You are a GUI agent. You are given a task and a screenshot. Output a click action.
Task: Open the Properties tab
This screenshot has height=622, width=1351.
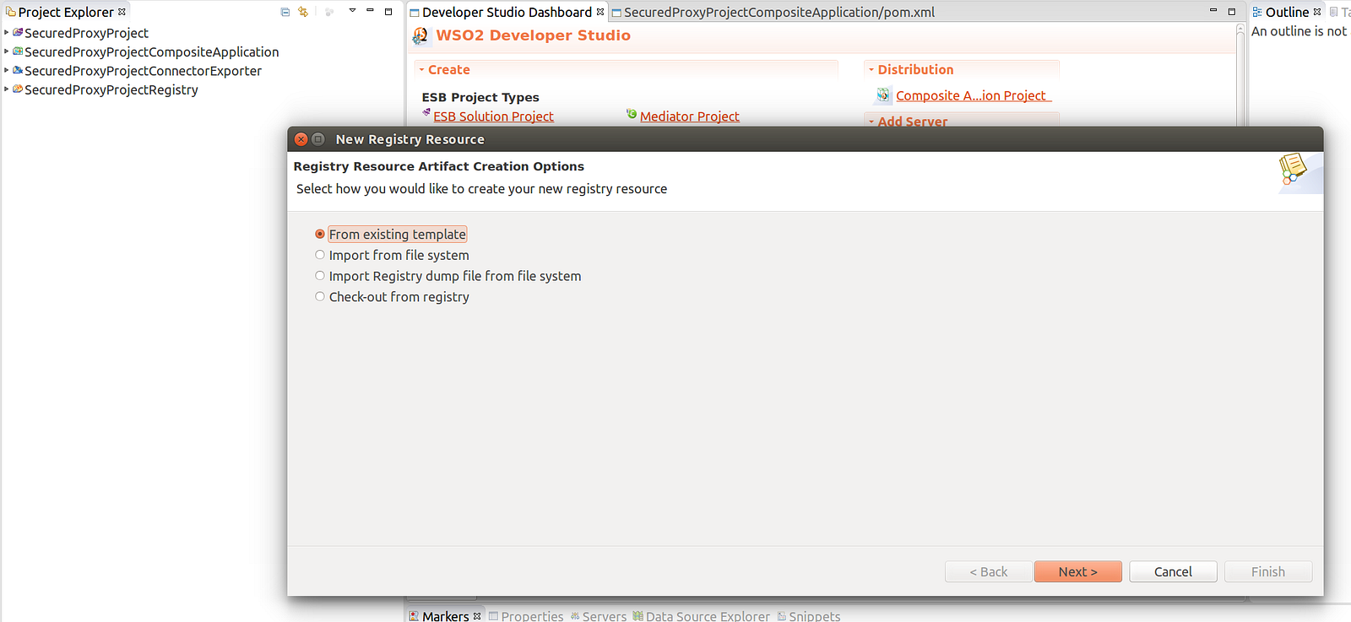click(x=526, y=616)
